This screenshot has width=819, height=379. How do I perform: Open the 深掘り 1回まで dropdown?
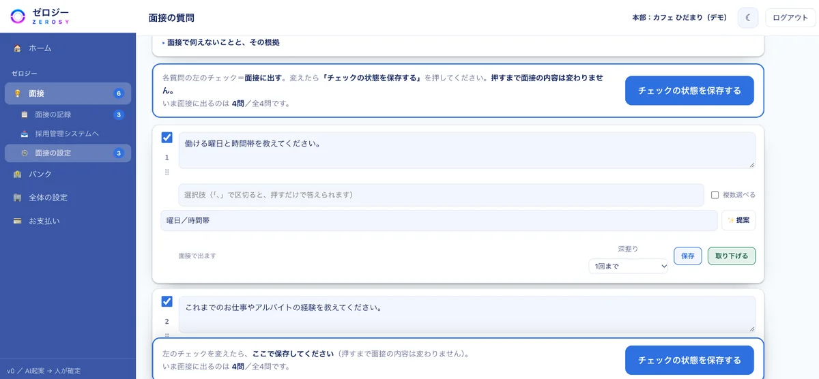point(628,266)
